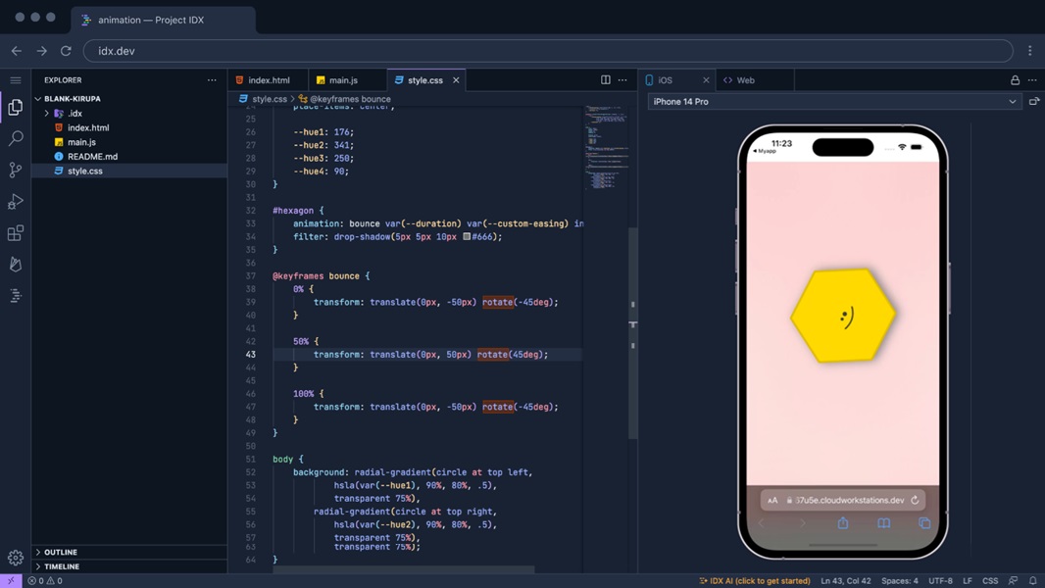1045x588 pixels.
Task: Reload the browser page
Action: tap(66, 51)
